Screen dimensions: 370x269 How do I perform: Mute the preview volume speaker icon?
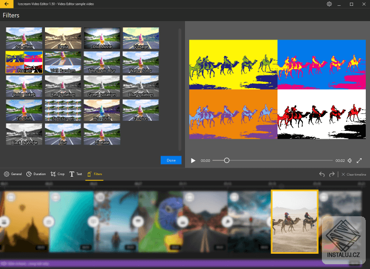[350, 161]
